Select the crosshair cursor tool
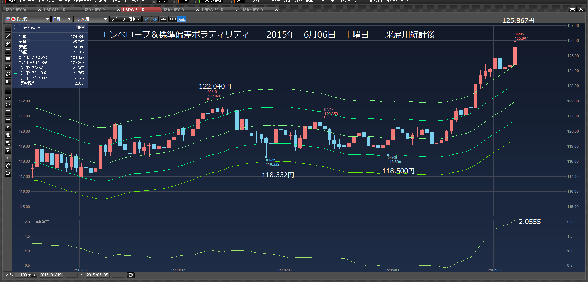Viewport: 588px width, 282px height. [x=8, y=28]
